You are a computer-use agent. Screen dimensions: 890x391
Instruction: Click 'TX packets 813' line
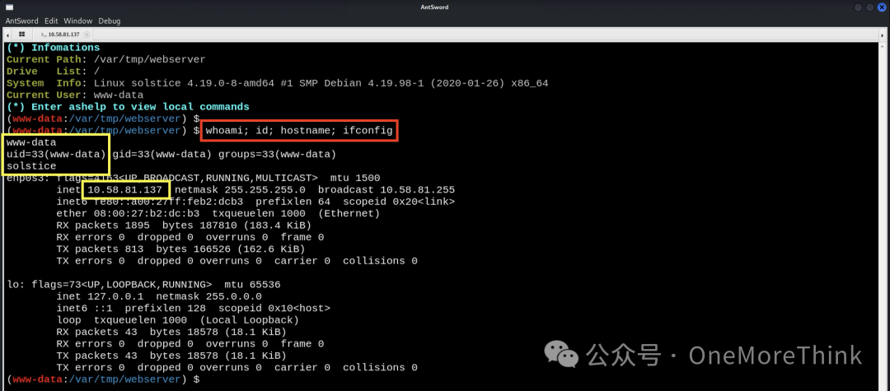tap(180, 249)
